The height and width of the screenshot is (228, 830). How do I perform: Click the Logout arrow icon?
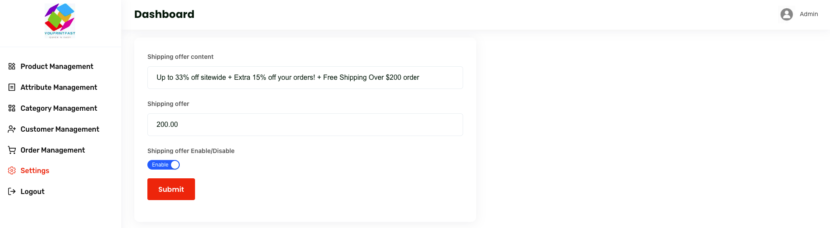pos(12,191)
